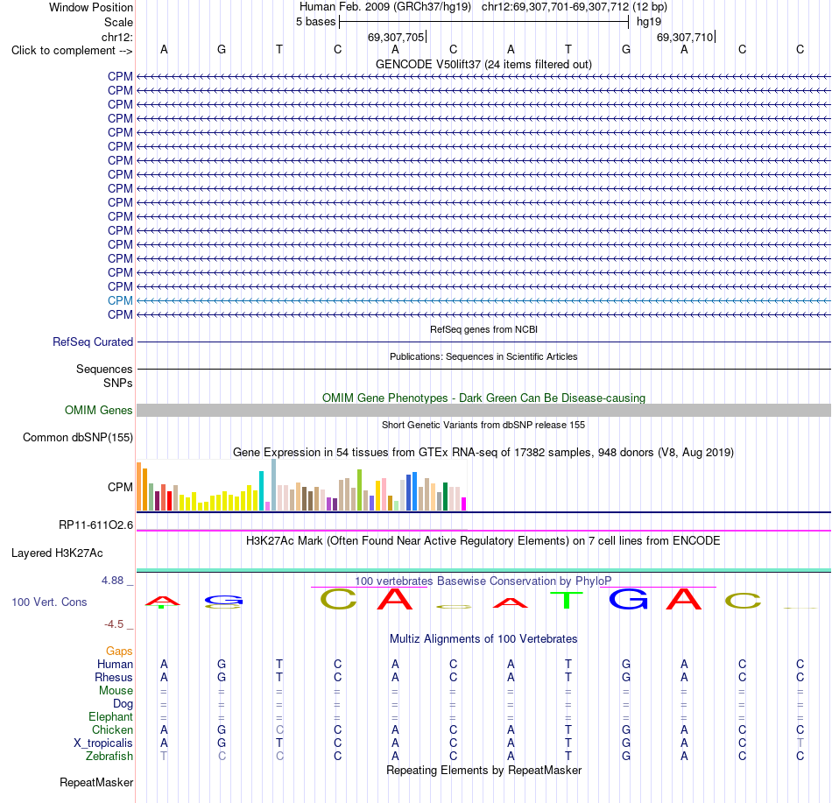Click the light-blue highlighted CPM transcript label
The width and height of the screenshot is (832, 803).
pos(120,300)
